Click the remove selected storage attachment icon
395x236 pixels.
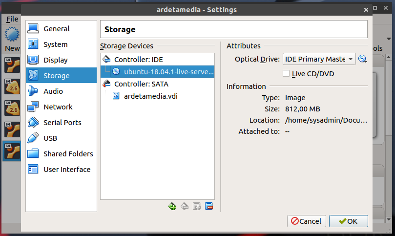tap(209, 206)
